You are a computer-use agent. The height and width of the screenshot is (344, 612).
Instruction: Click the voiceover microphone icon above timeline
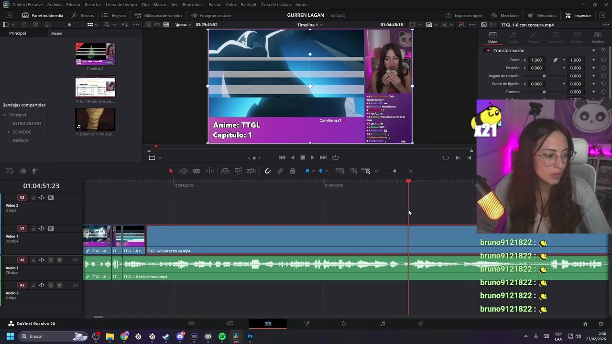34,171
